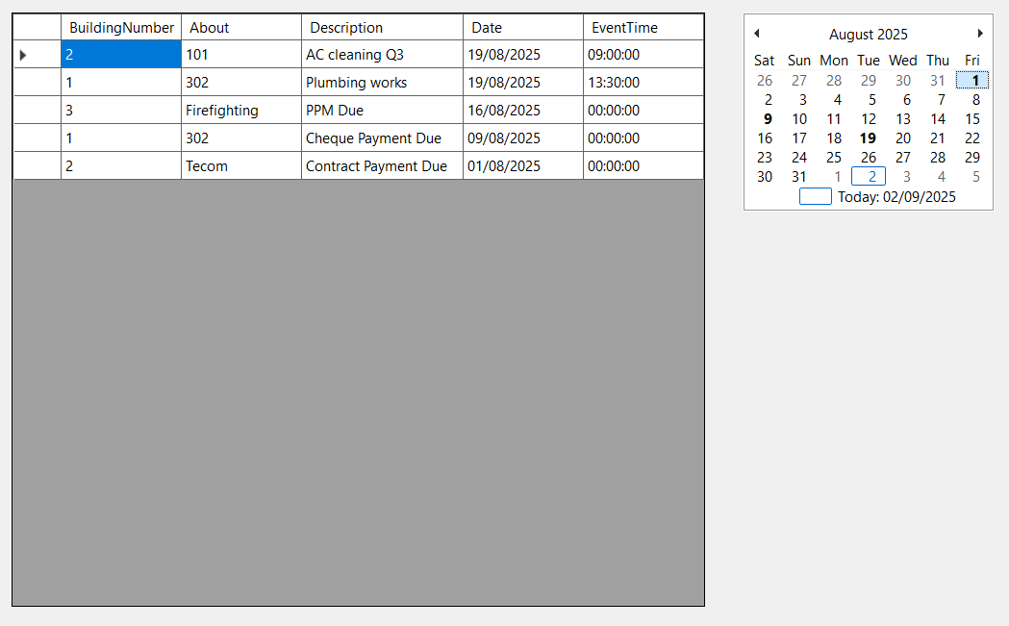Select Contract Payment Due cell

tap(382, 166)
